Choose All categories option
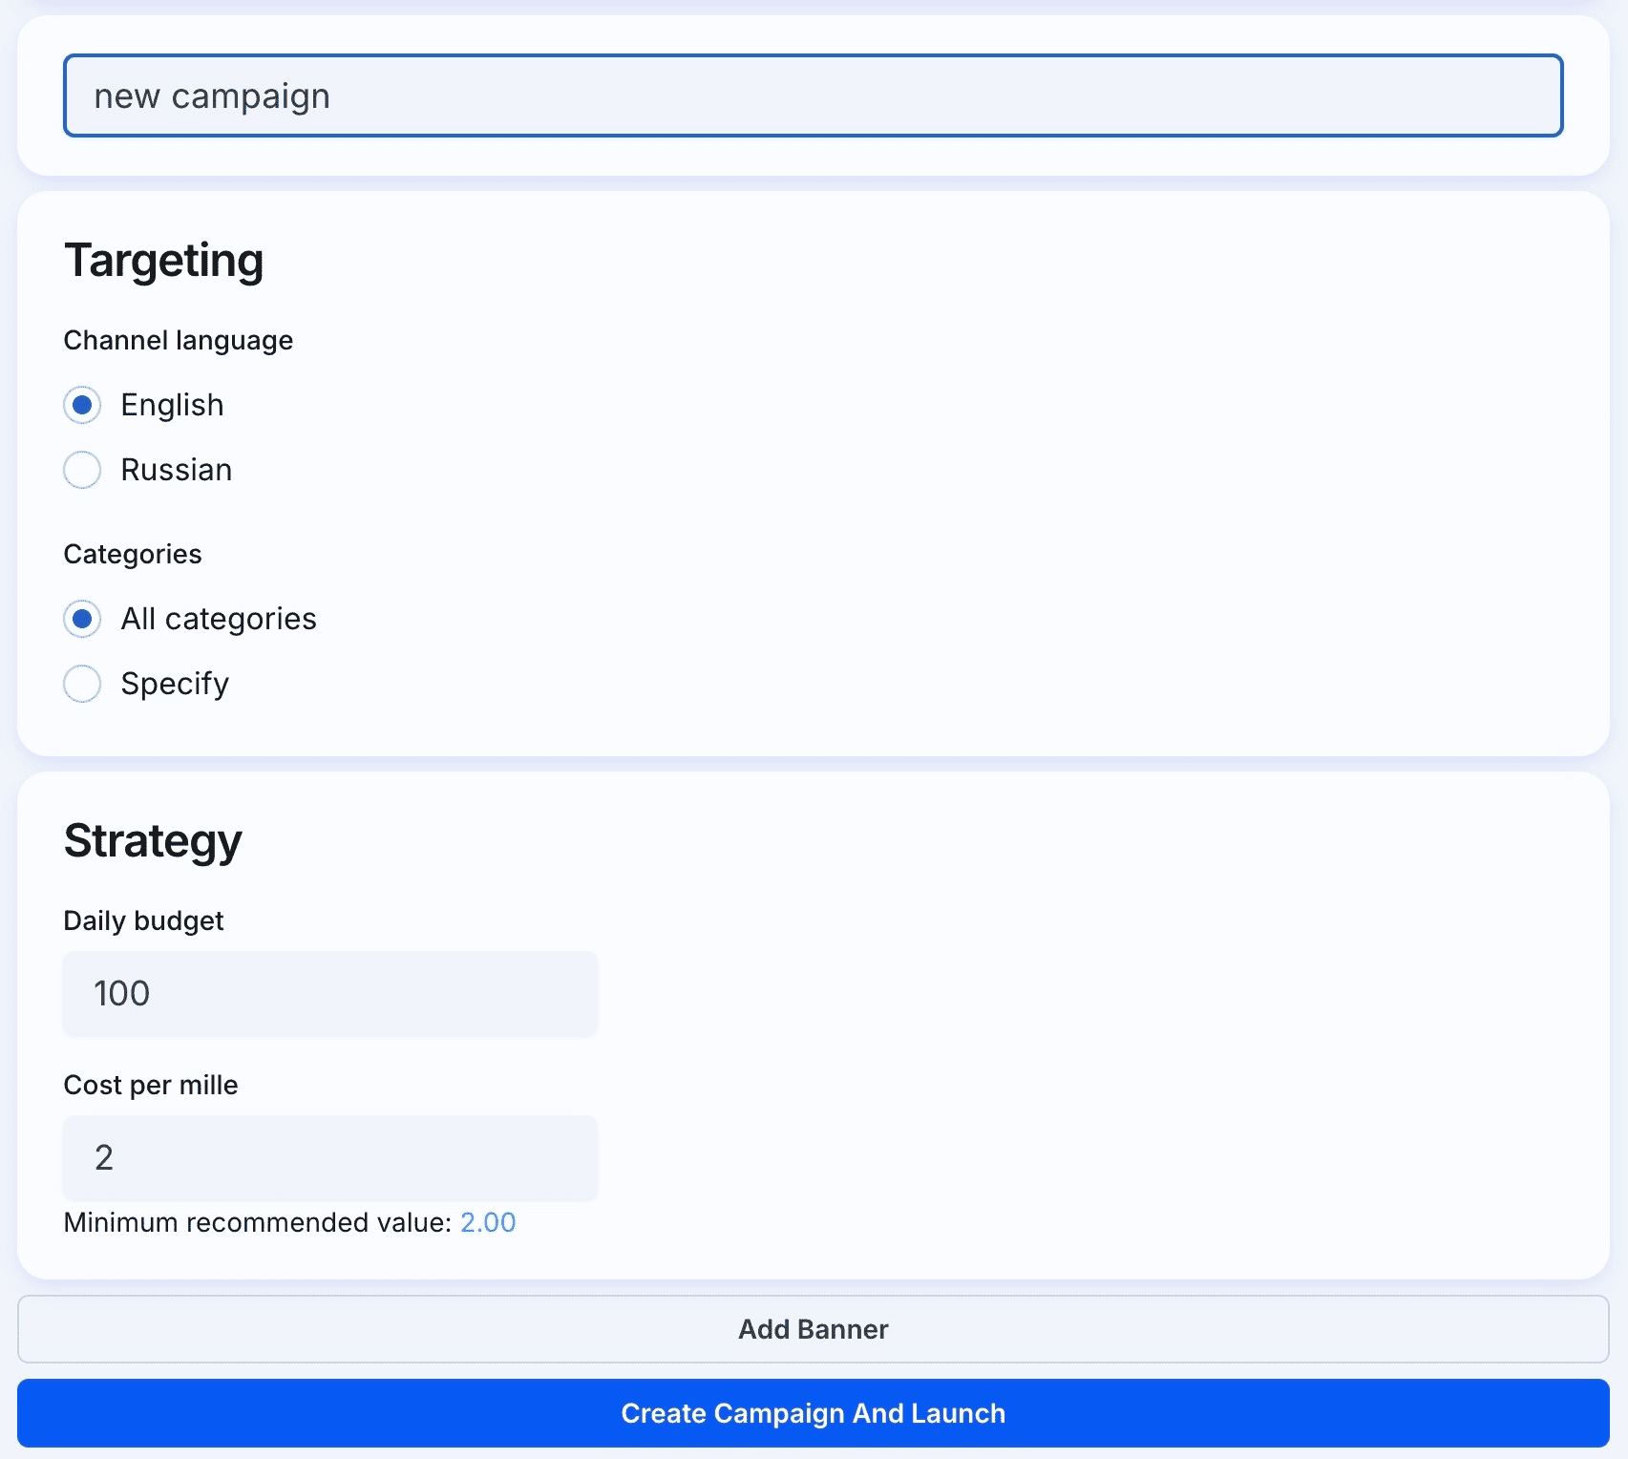This screenshot has width=1628, height=1459. (82, 619)
